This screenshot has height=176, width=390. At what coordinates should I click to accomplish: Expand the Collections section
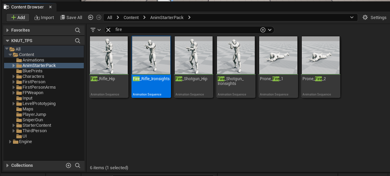tap(7, 165)
